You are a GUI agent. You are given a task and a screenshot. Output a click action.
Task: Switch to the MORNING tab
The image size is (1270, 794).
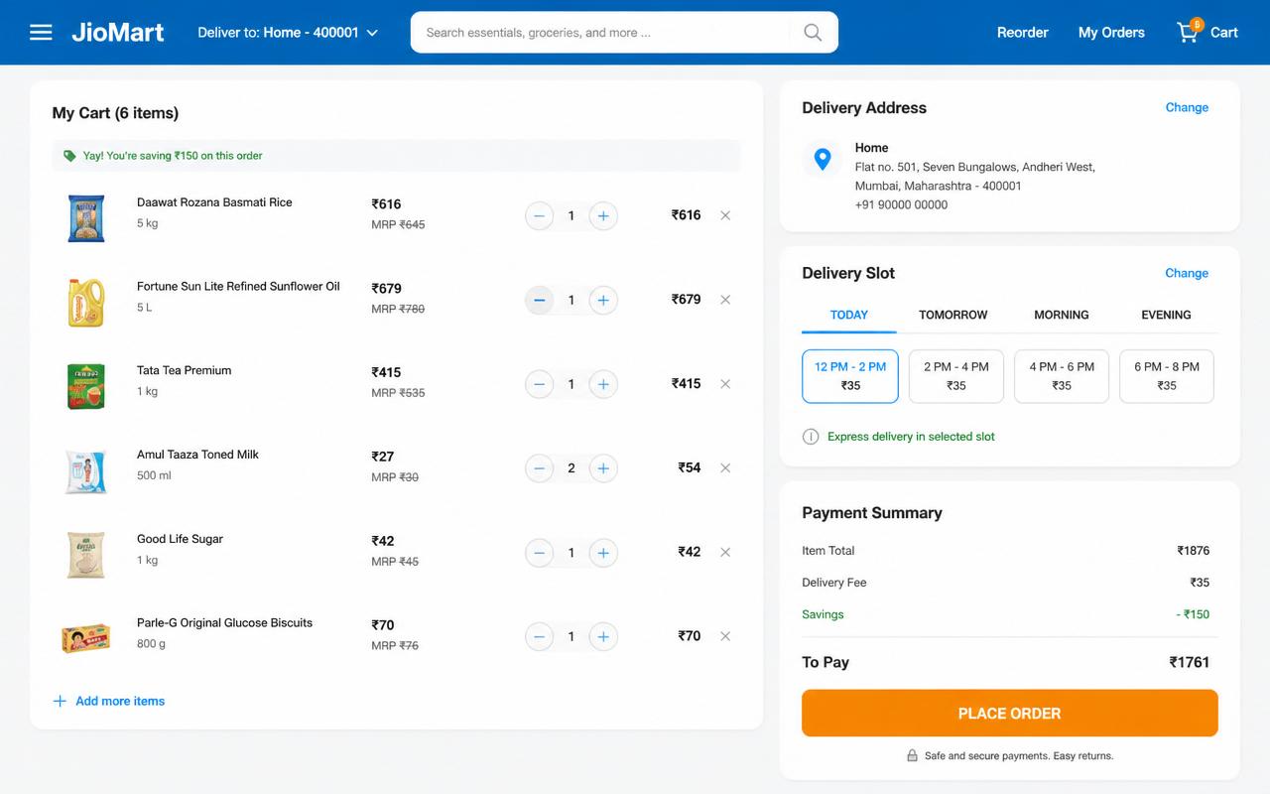coord(1062,315)
